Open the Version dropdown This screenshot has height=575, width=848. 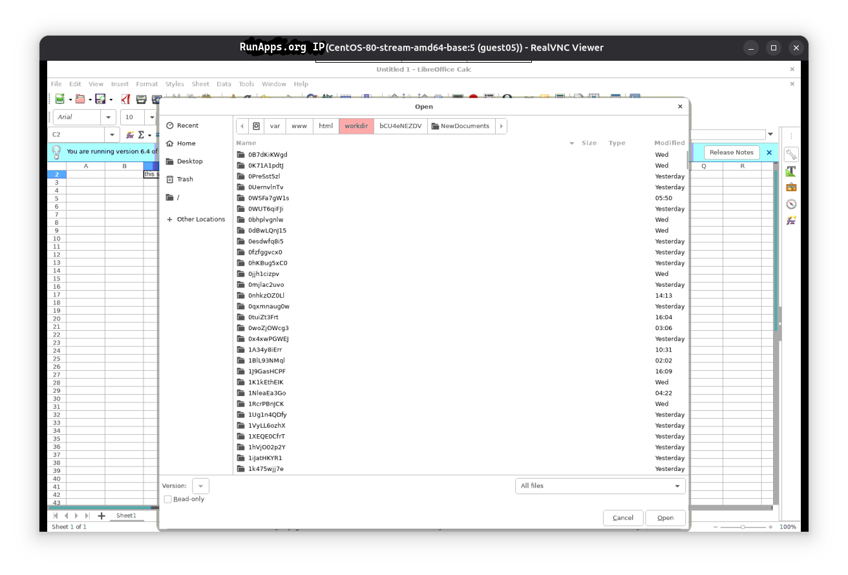click(200, 486)
